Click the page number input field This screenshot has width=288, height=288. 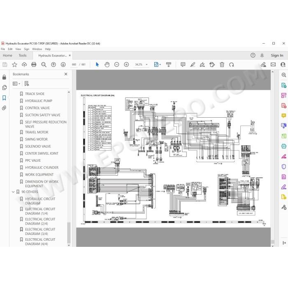[74, 65]
